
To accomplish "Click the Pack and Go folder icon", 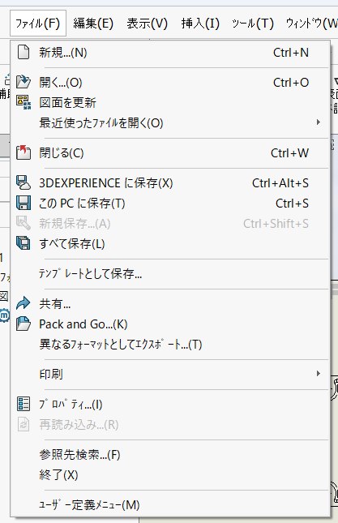I will click(x=24, y=324).
